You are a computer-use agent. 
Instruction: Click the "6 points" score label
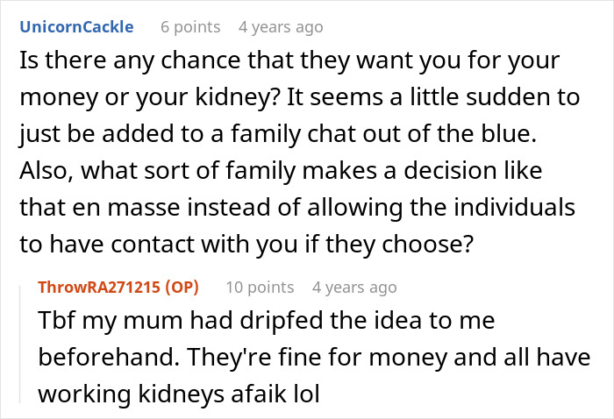191,27
